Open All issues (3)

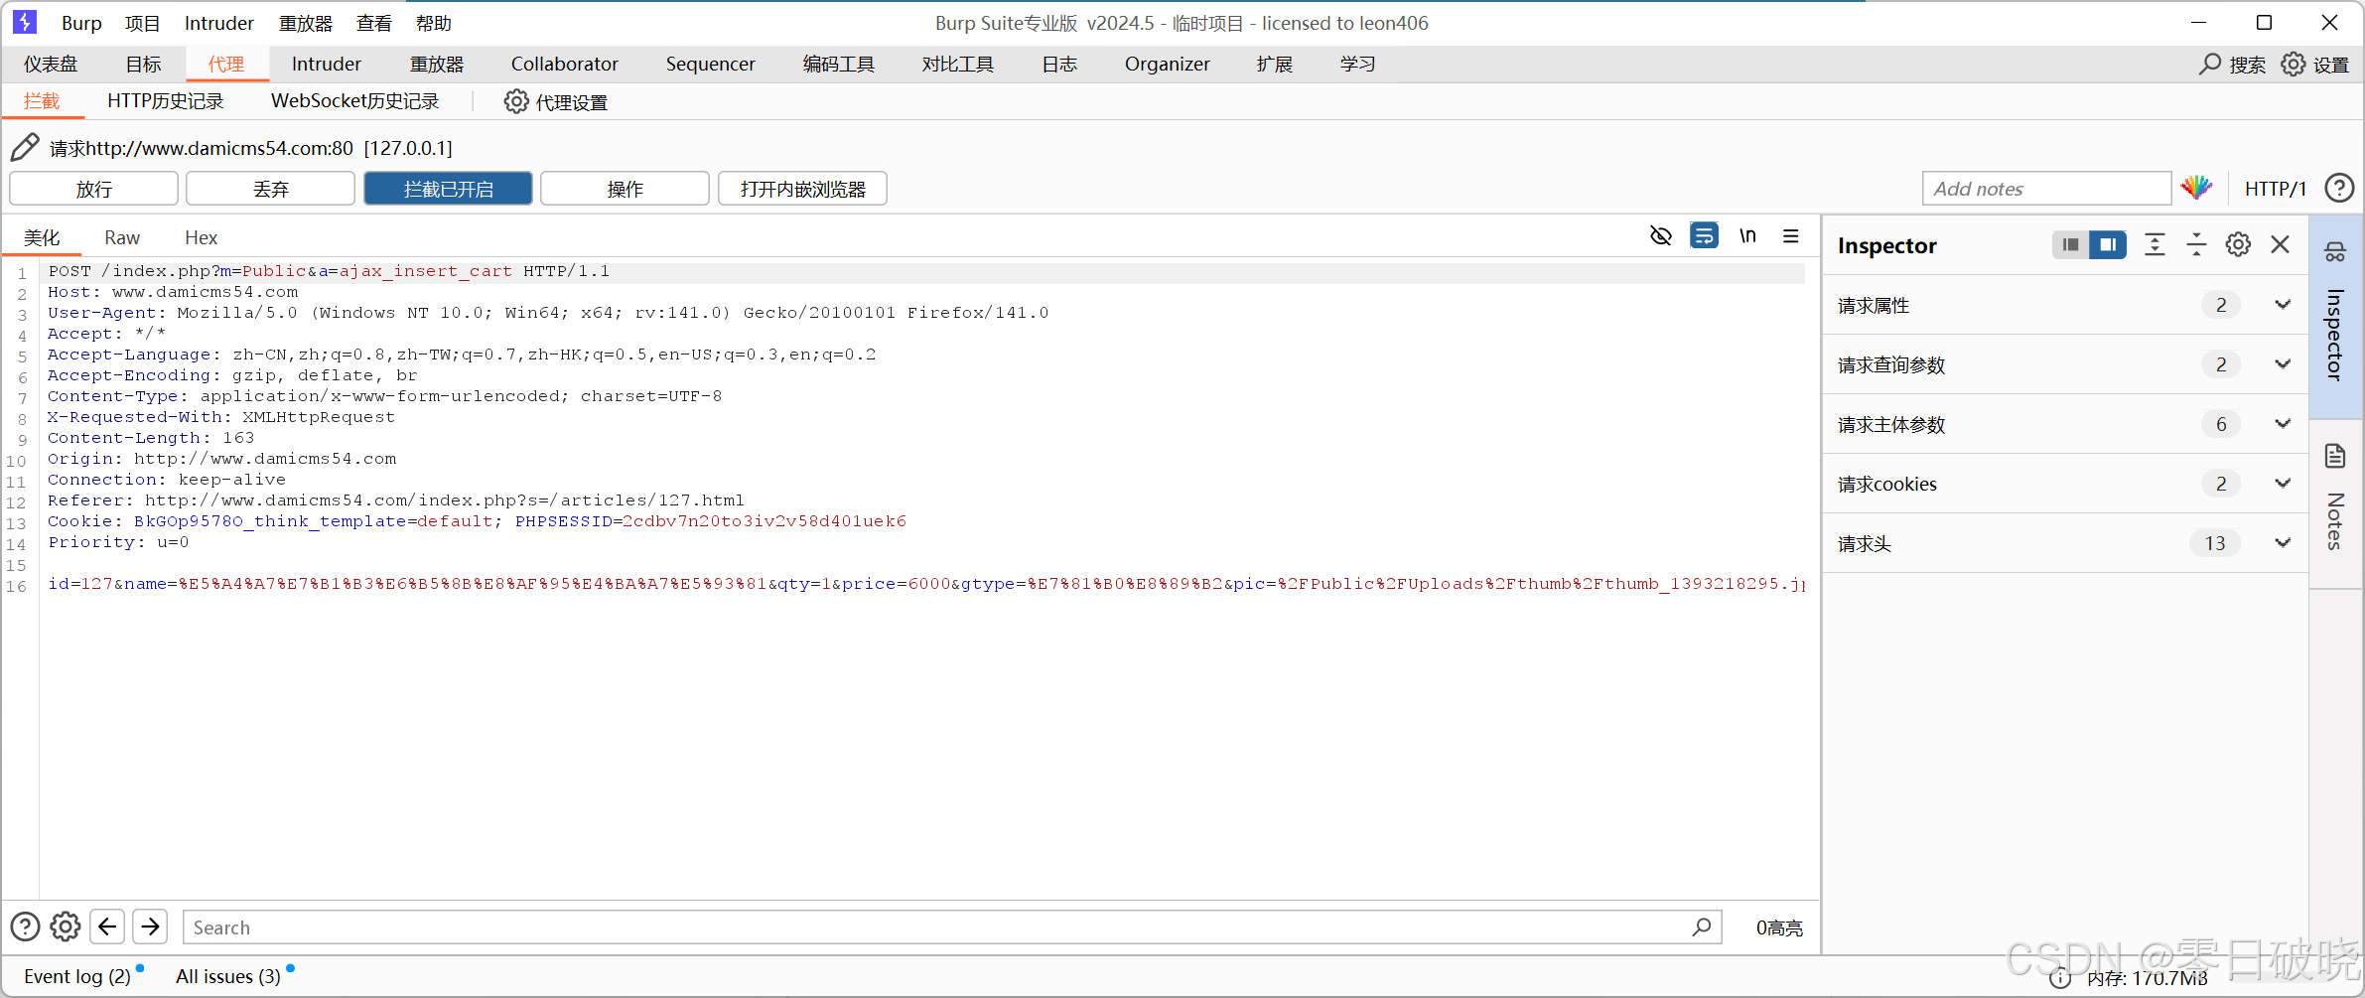point(228,976)
